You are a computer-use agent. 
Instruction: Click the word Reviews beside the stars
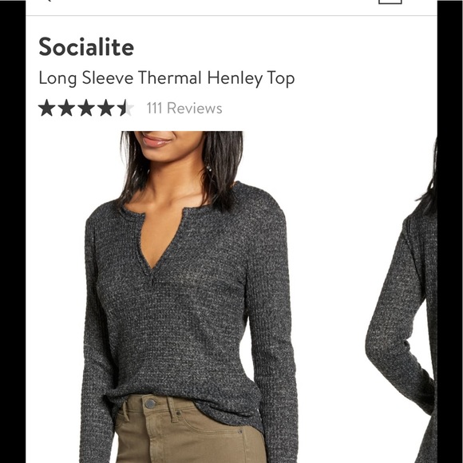click(194, 108)
